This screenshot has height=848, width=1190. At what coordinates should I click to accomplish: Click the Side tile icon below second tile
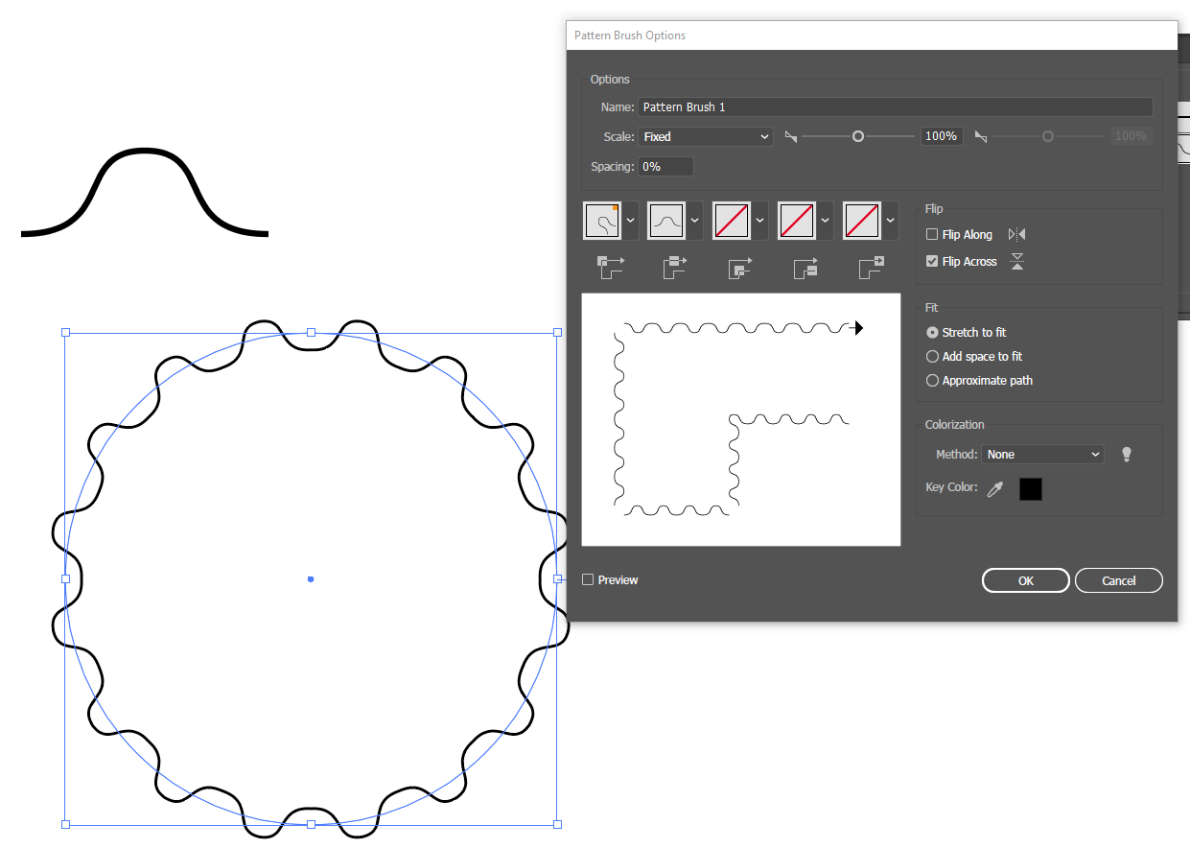click(x=675, y=268)
